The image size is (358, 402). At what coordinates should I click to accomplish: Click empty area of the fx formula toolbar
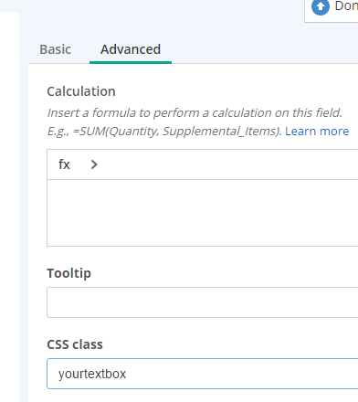point(228,164)
